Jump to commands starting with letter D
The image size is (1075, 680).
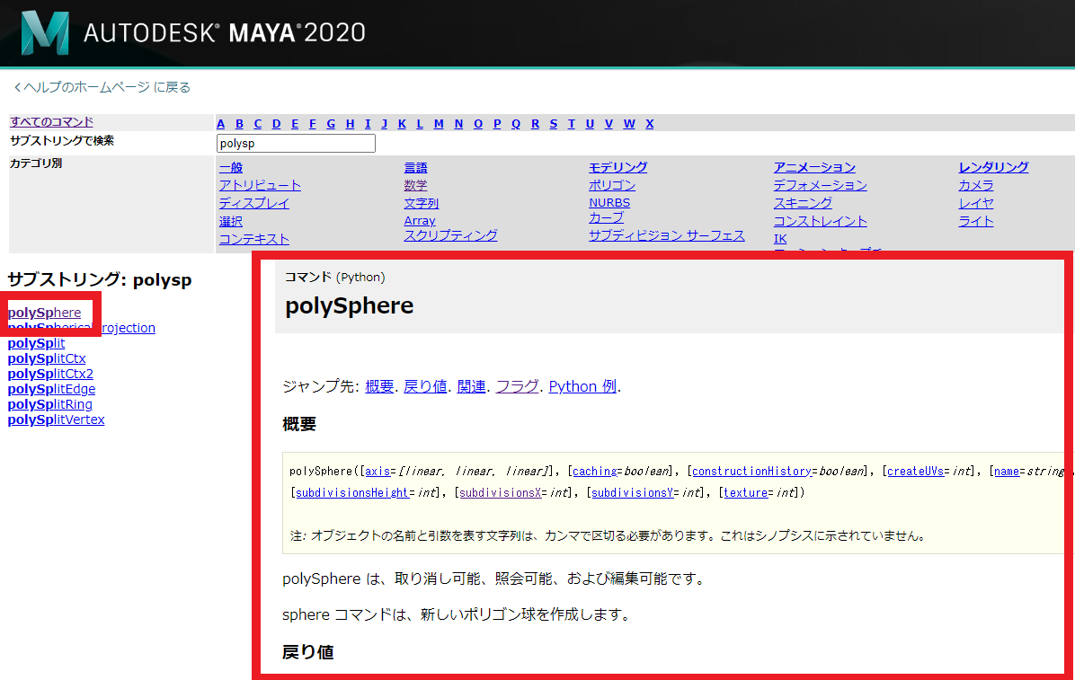pyautogui.click(x=276, y=124)
